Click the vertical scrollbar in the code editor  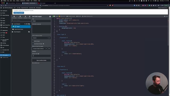[168, 31]
